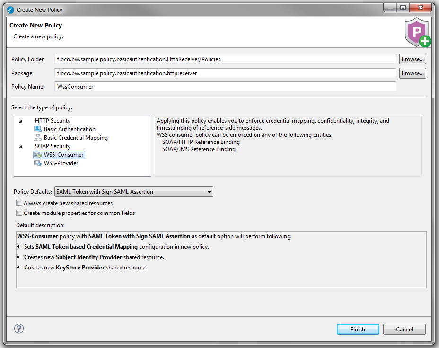Click the Finish button
Image resolution: width=439 pixels, height=348 pixels.
[358, 330]
